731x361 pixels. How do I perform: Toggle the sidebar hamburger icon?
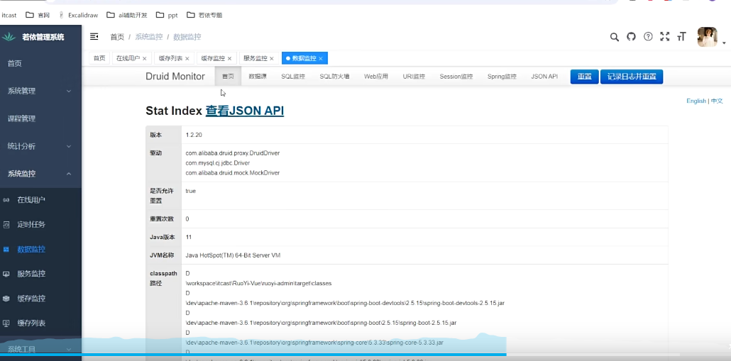(x=94, y=36)
